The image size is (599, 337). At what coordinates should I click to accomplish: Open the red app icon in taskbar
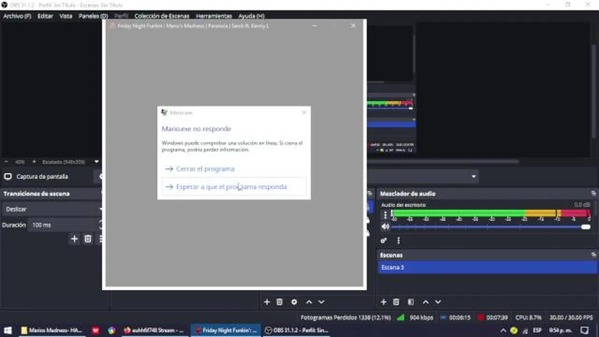[x=96, y=330]
